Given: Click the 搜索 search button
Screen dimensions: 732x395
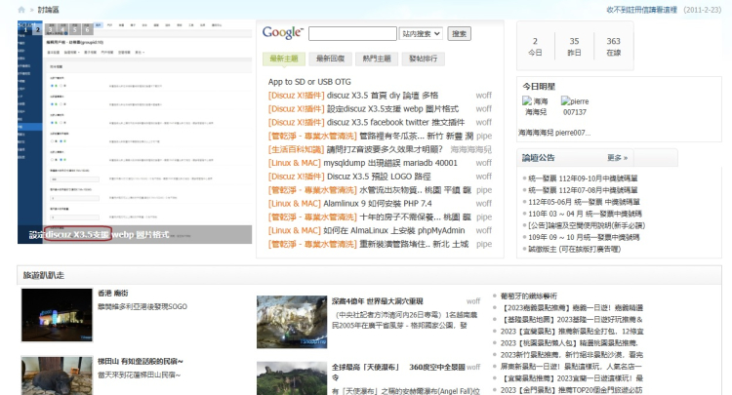Looking at the screenshot, I should (459, 34).
